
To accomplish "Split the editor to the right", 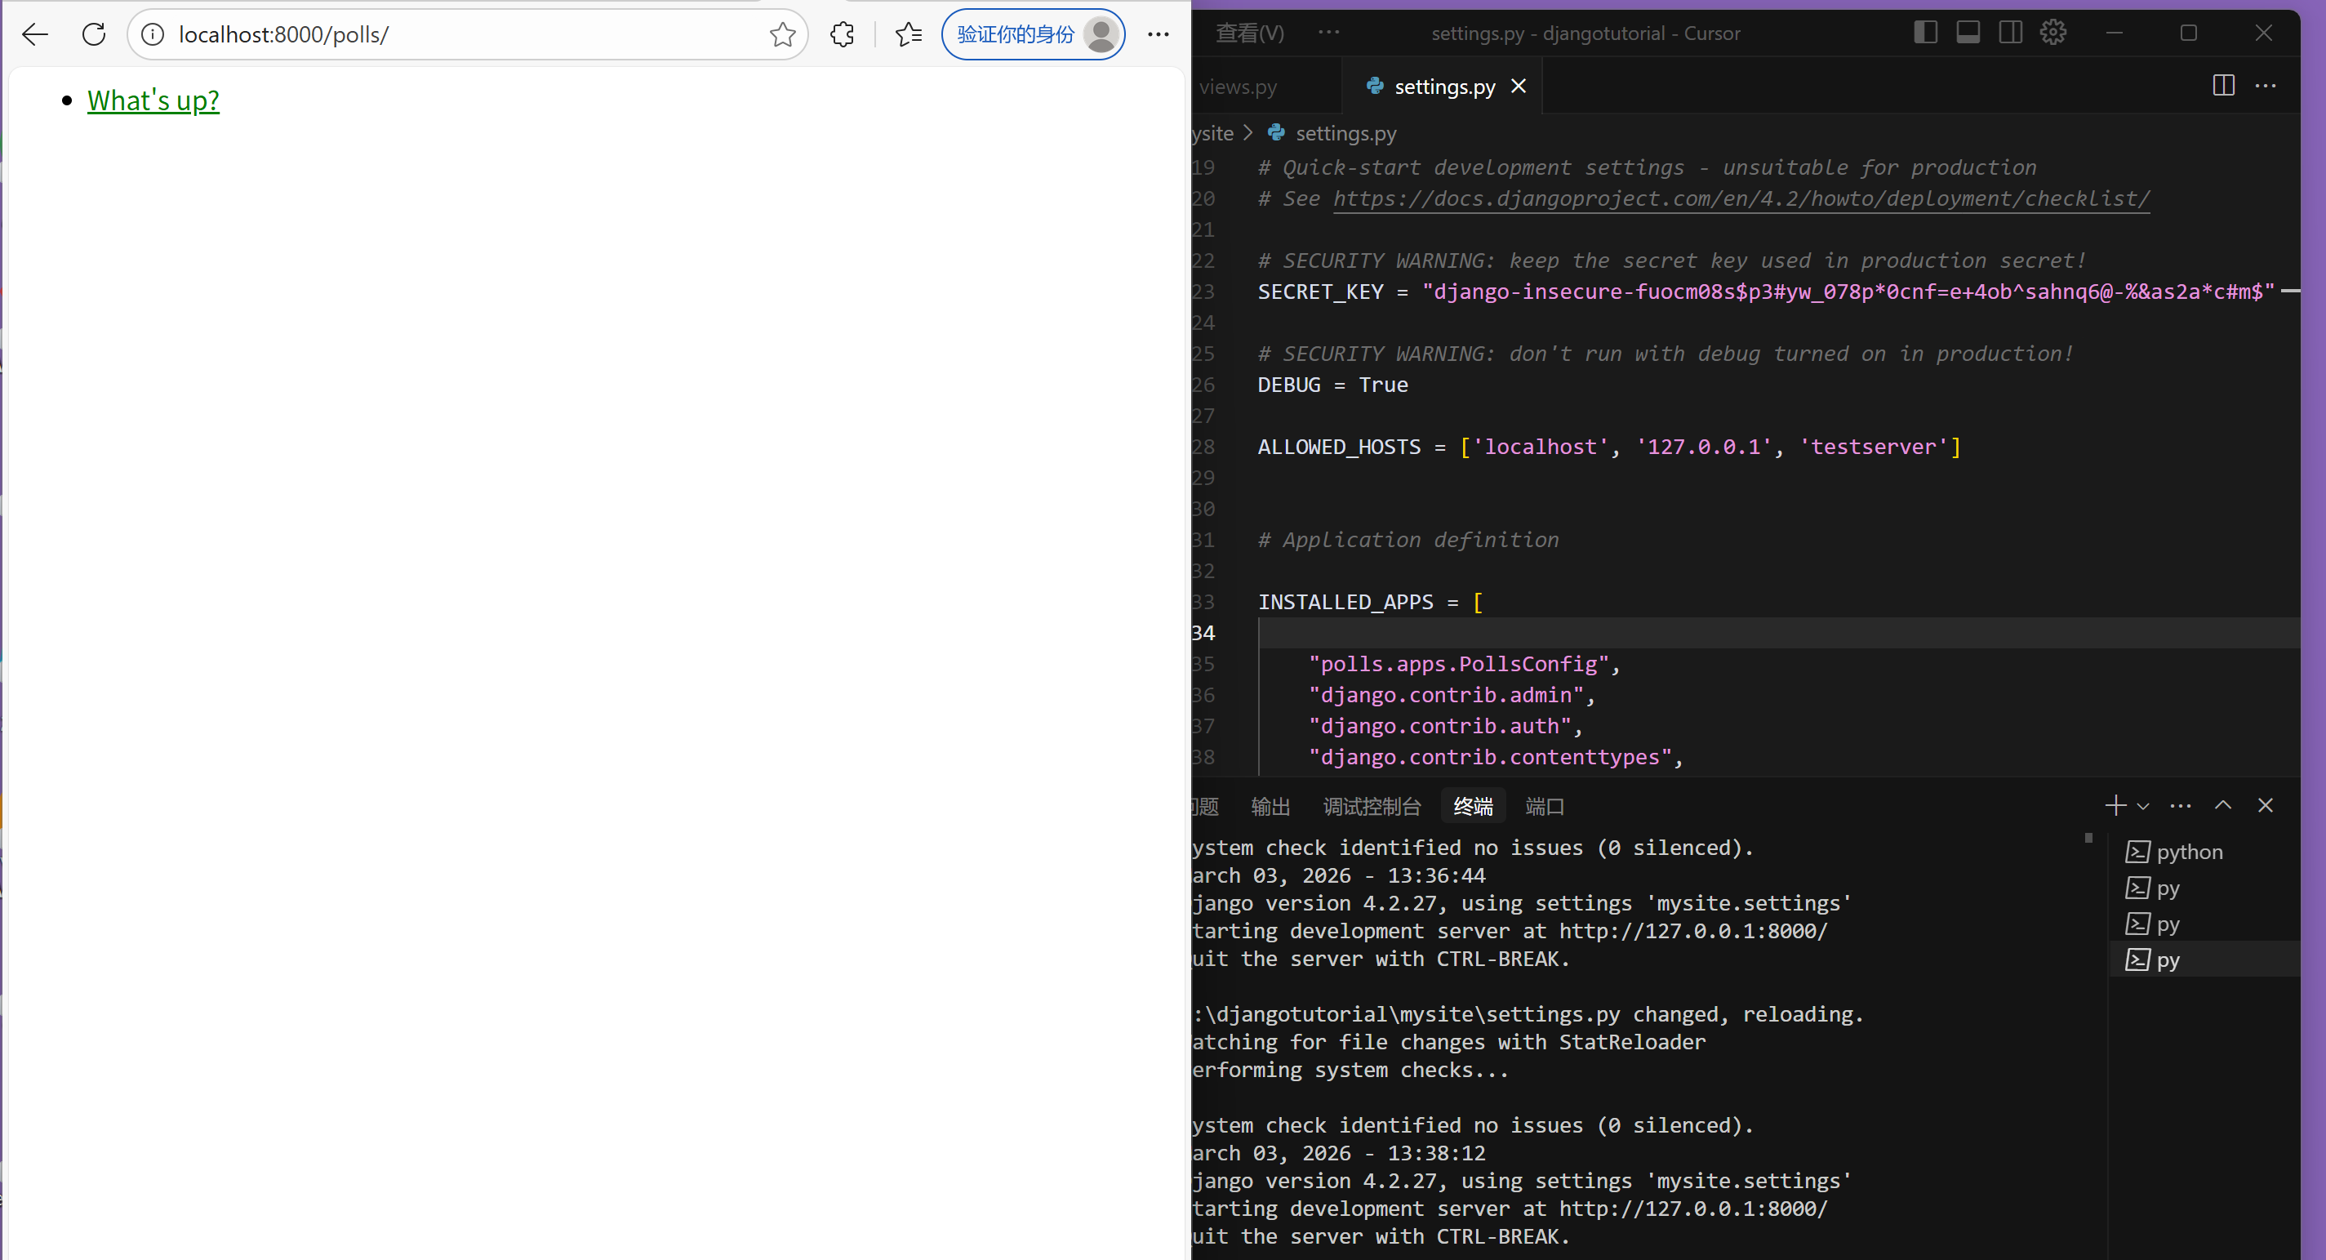I will 2223,86.
